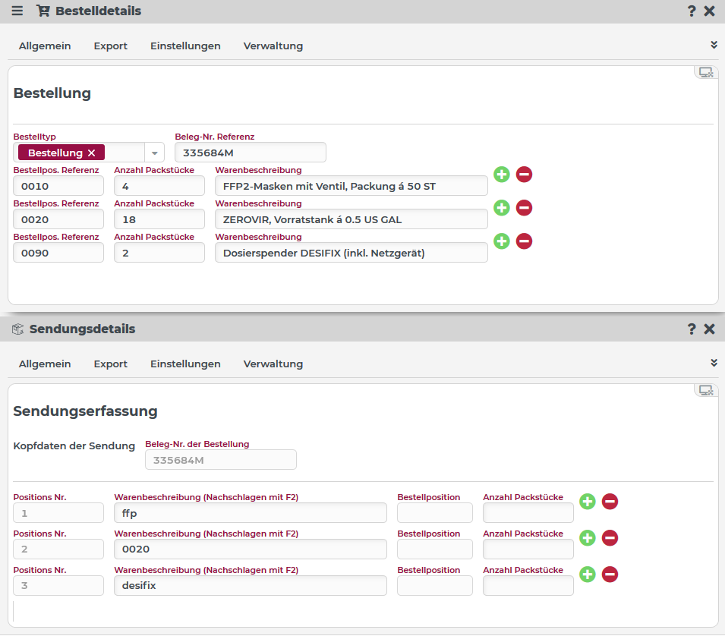Open Export menu in Bestelldetails
The height and width of the screenshot is (636, 725).
(x=111, y=46)
